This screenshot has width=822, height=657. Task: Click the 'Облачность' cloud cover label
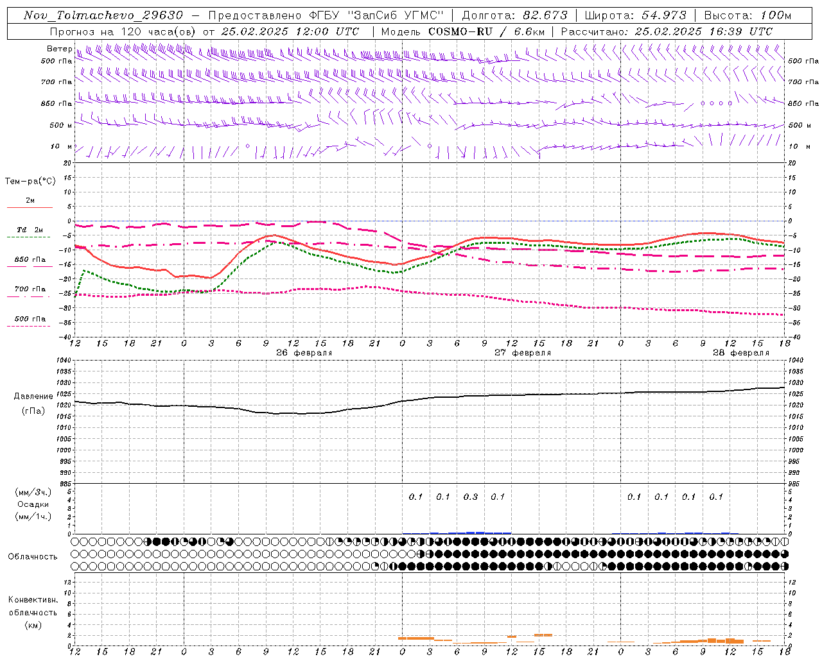coord(33,557)
